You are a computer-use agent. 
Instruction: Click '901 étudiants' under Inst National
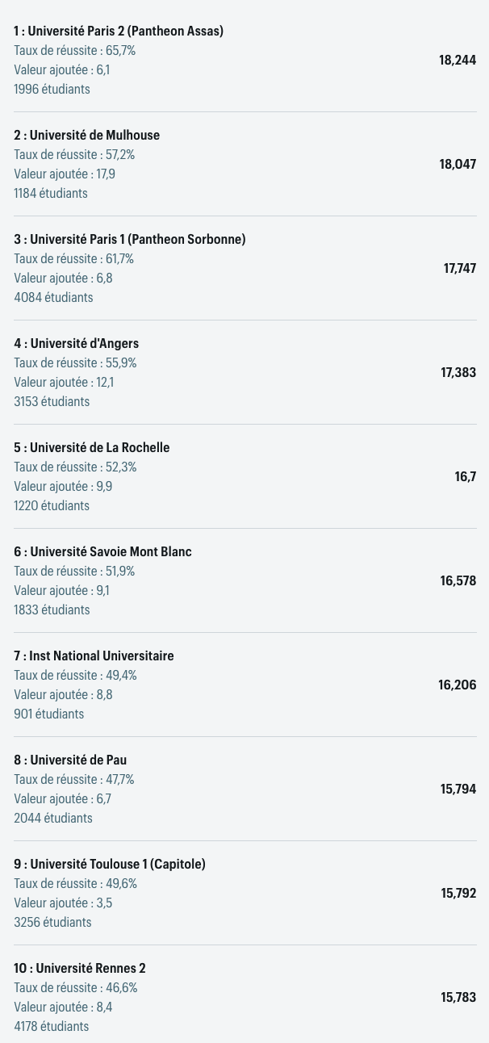click(48, 714)
